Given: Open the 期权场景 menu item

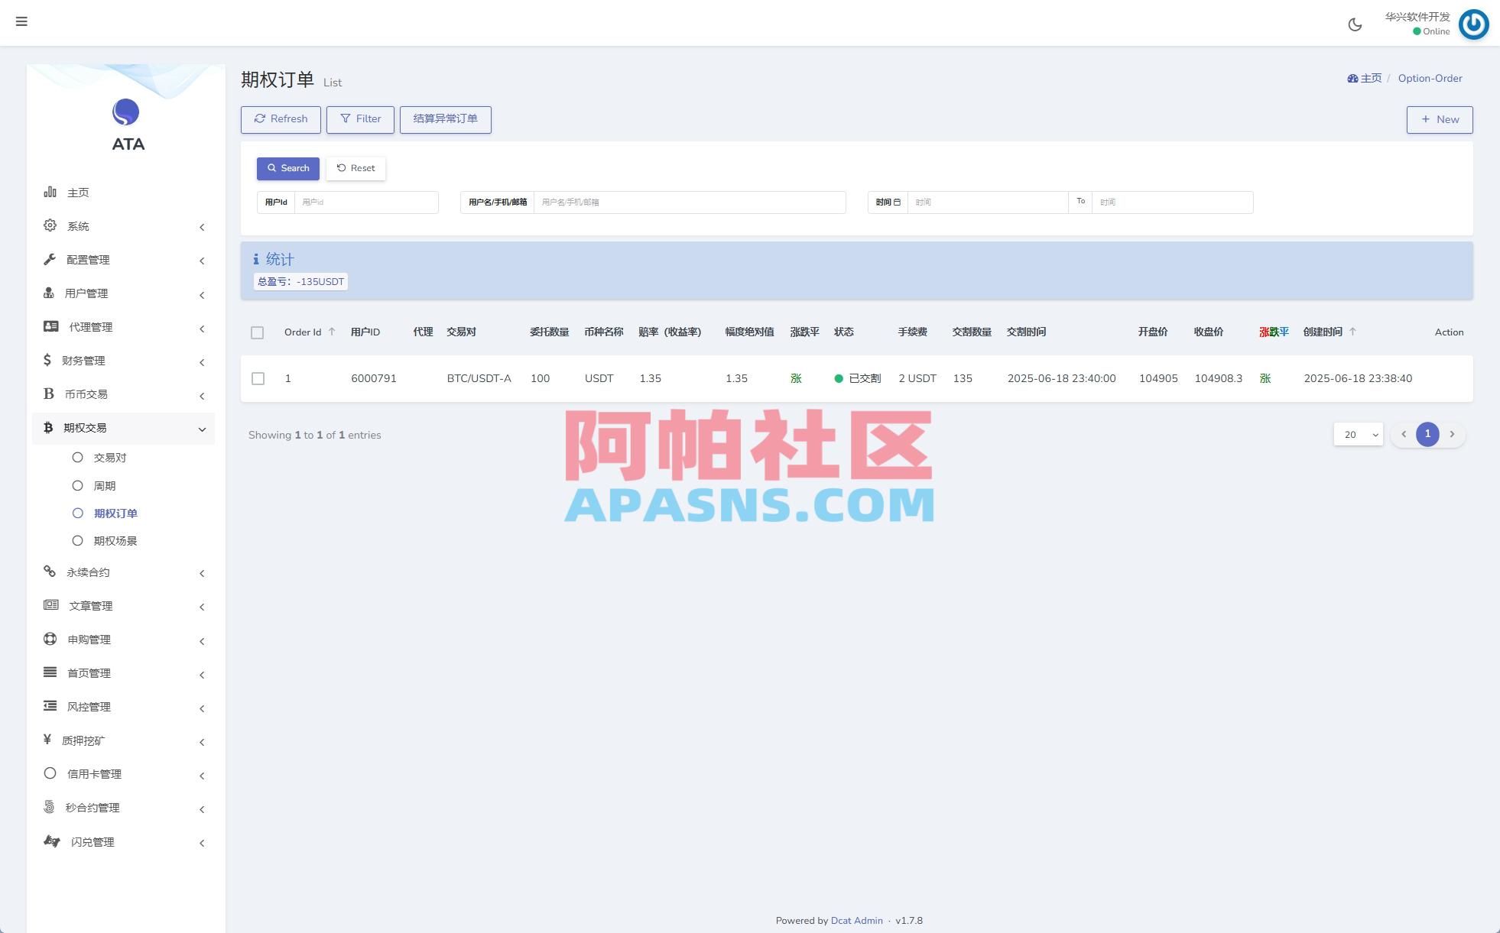Looking at the screenshot, I should pyautogui.click(x=115, y=540).
